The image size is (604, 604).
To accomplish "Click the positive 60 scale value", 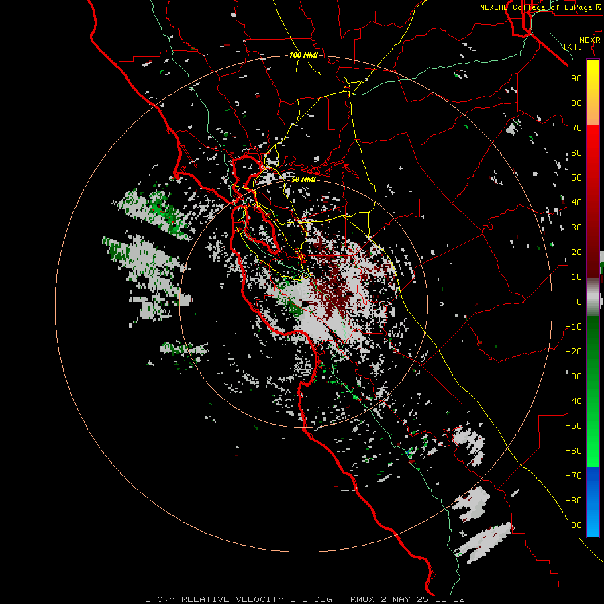I will (x=576, y=153).
